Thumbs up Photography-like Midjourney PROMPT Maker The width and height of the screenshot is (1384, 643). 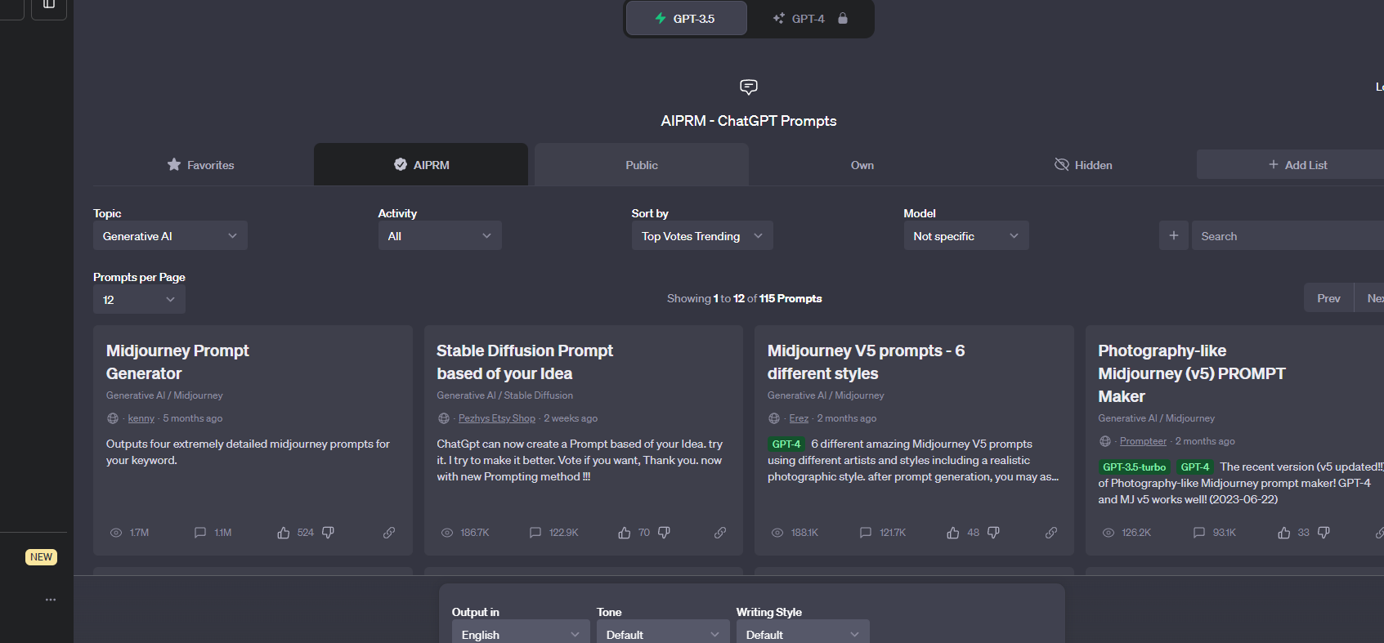[x=1284, y=533]
